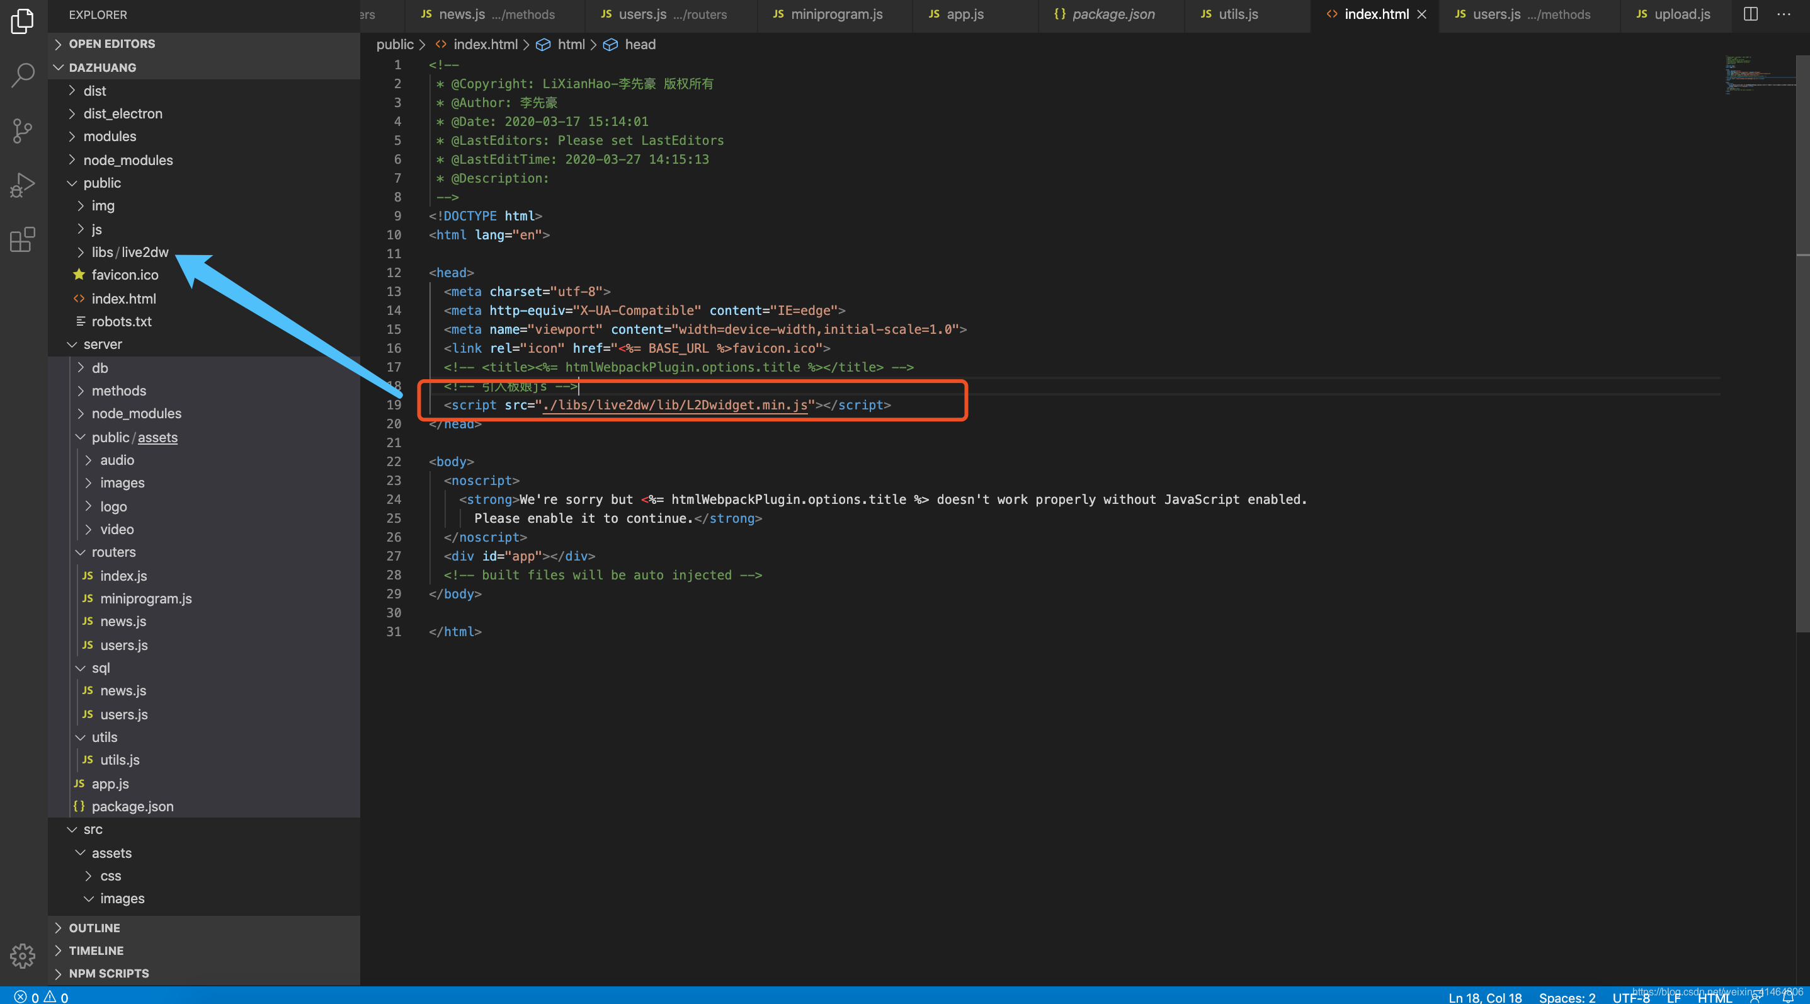The height and width of the screenshot is (1004, 1810).
Task: Open the editor More Actions menu
Action: pyautogui.click(x=1784, y=14)
